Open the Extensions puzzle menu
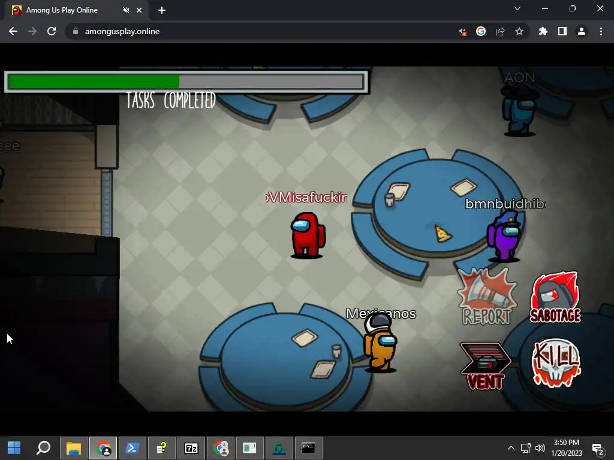The height and width of the screenshot is (460, 614). [543, 31]
